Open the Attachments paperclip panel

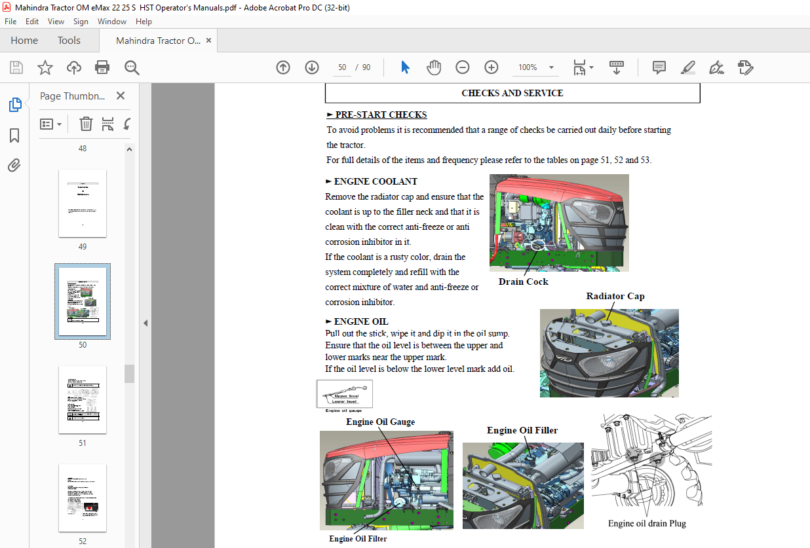click(x=14, y=165)
